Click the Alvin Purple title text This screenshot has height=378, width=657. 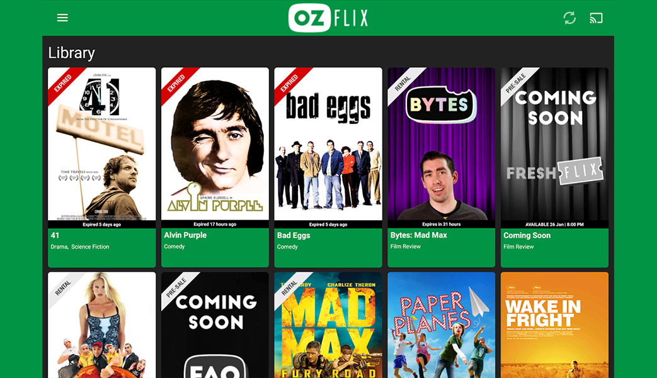[x=185, y=235]
